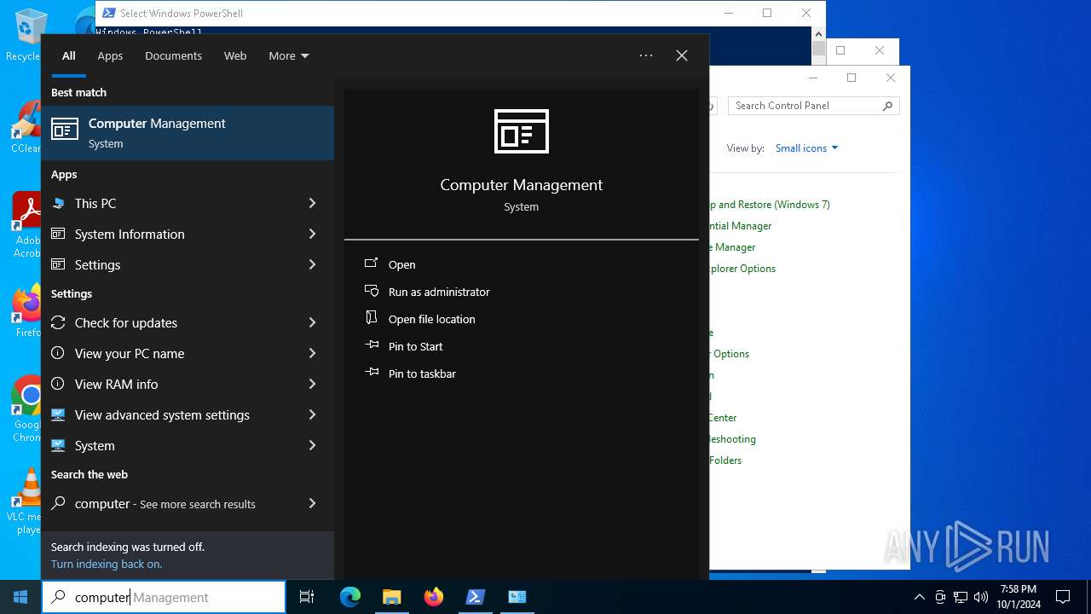Image resolution: width=1091 pixels, height=614 pixels.
Task: Click the taskbar clock showing 7:58 PM
Action: (x=1019, y=597)
